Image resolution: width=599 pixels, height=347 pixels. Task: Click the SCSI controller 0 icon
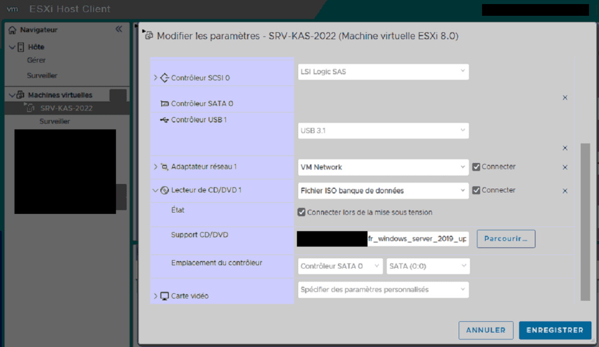pyautogui.click(x=164, y=78)
